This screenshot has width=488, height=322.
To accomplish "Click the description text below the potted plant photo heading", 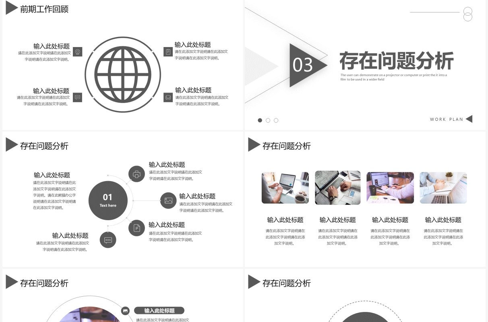I will coord(443,237).
